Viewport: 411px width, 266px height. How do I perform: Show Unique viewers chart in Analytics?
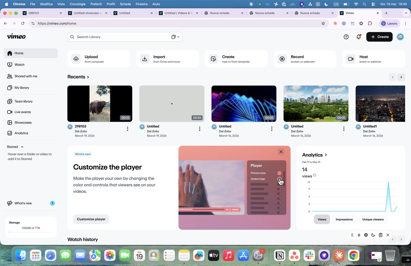tap(373, 219)
